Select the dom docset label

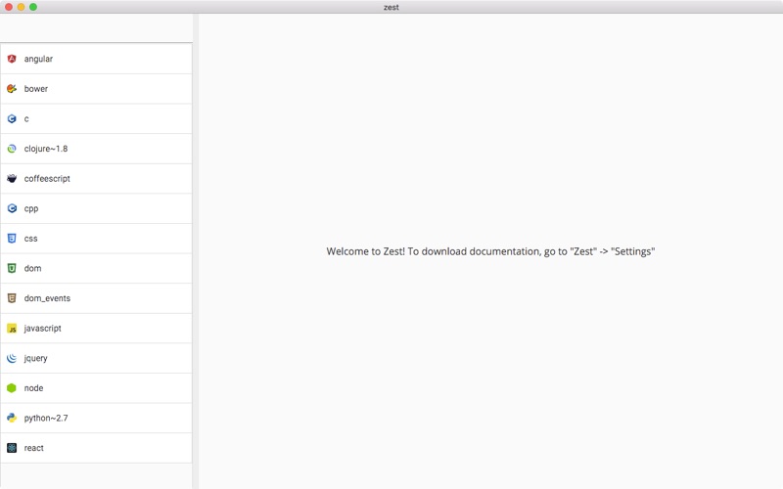click(32, 268)
